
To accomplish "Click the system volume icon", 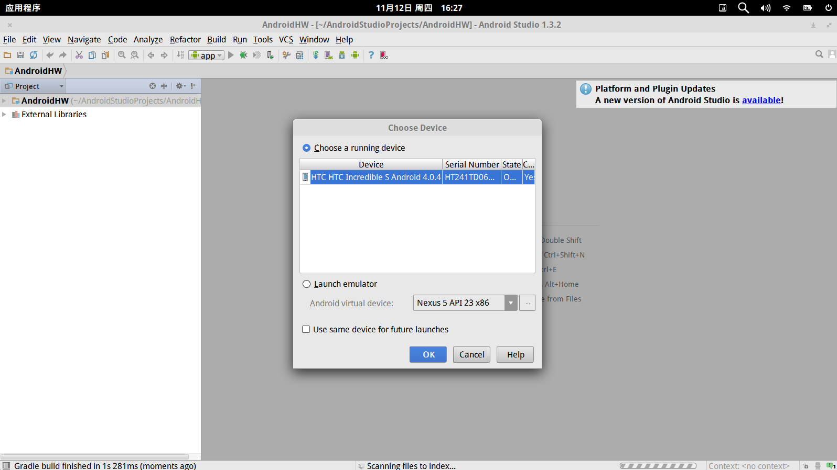I will tap(766, 8).
